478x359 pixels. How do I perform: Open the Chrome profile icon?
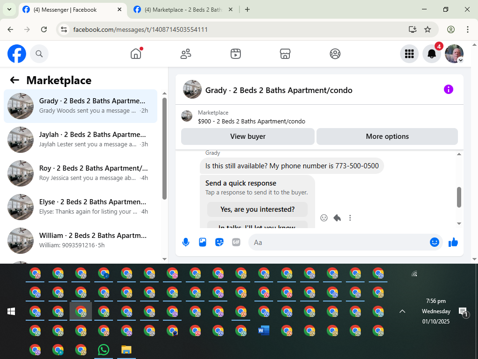coord(451,29)
